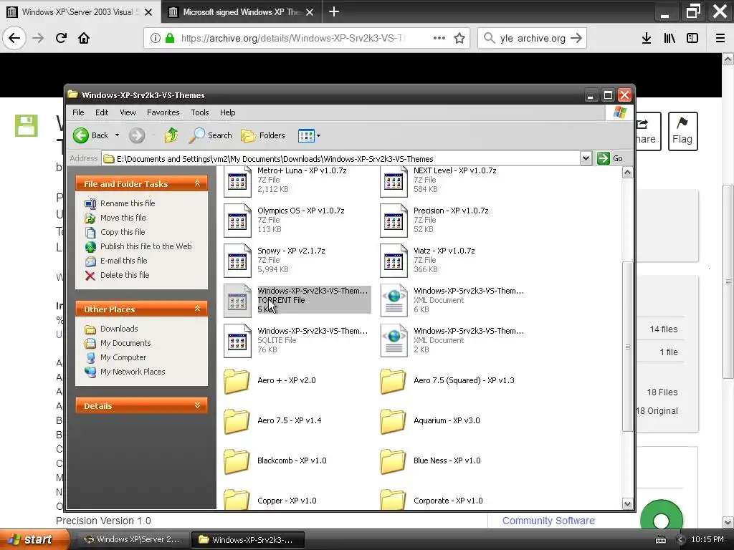The width and height of the screenshot is (734, 550).
Task: Select the TORRENT File icon
Action: pos(237,301)
